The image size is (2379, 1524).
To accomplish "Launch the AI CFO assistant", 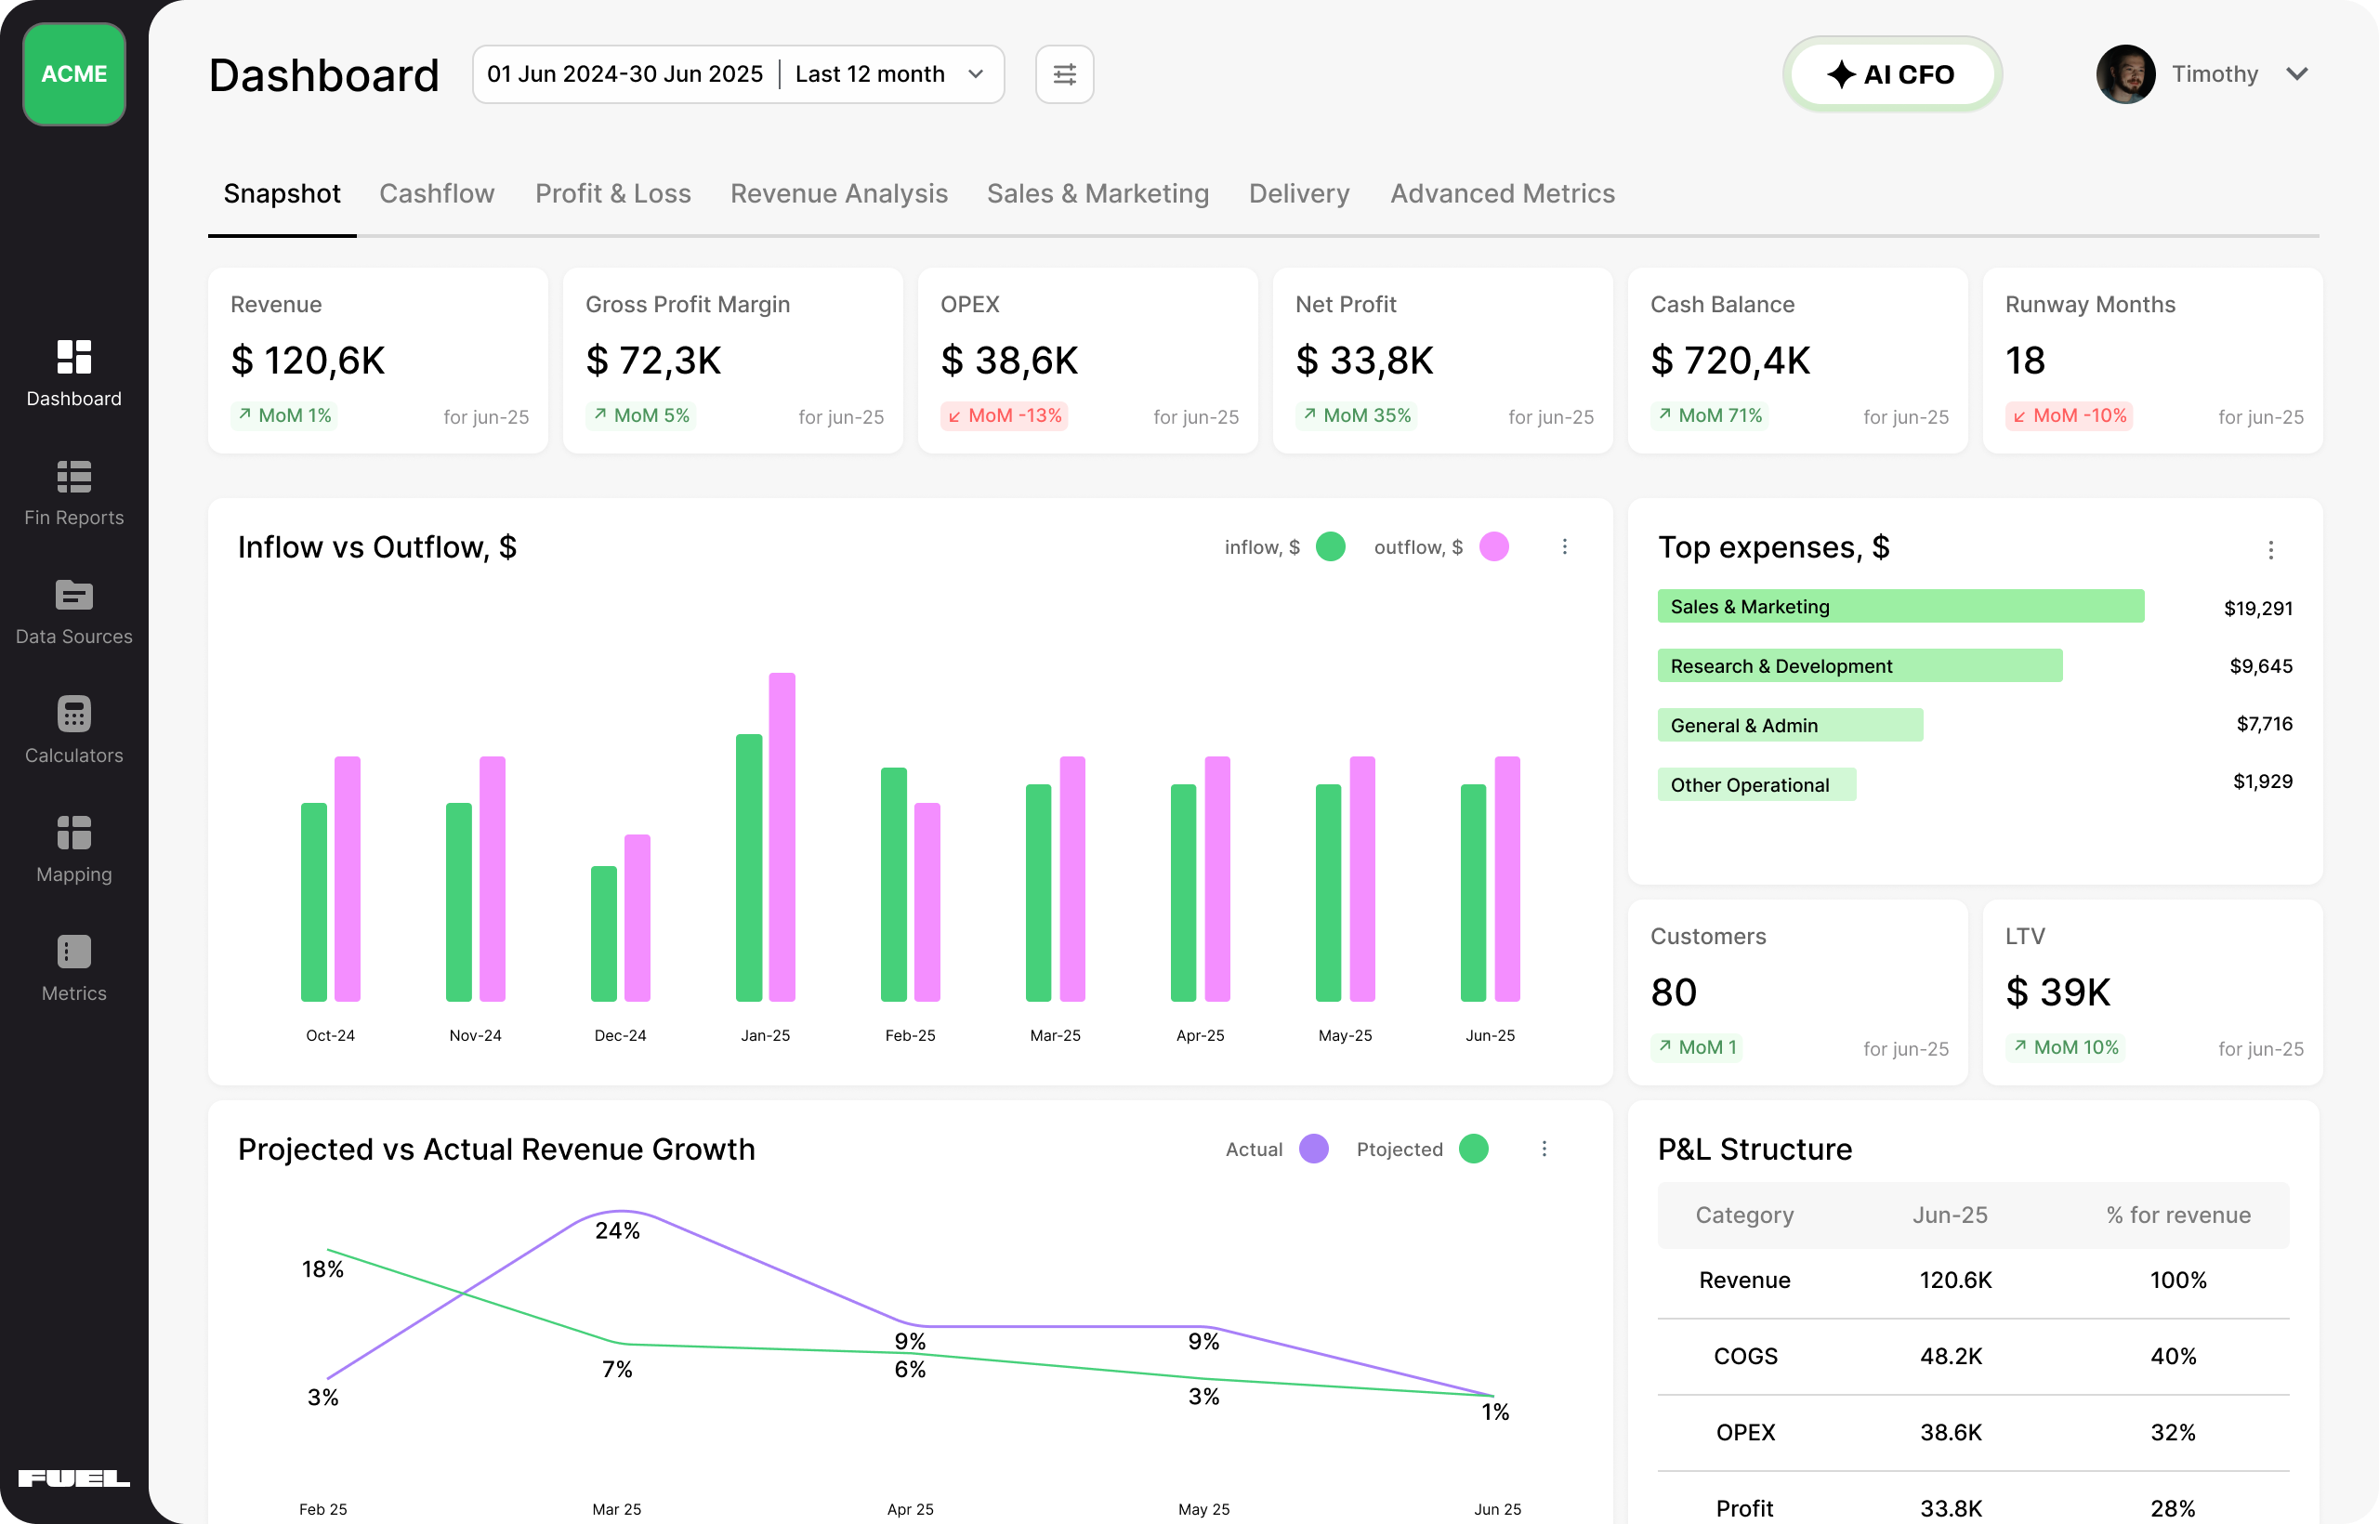I will click(x=1891, y=74).
